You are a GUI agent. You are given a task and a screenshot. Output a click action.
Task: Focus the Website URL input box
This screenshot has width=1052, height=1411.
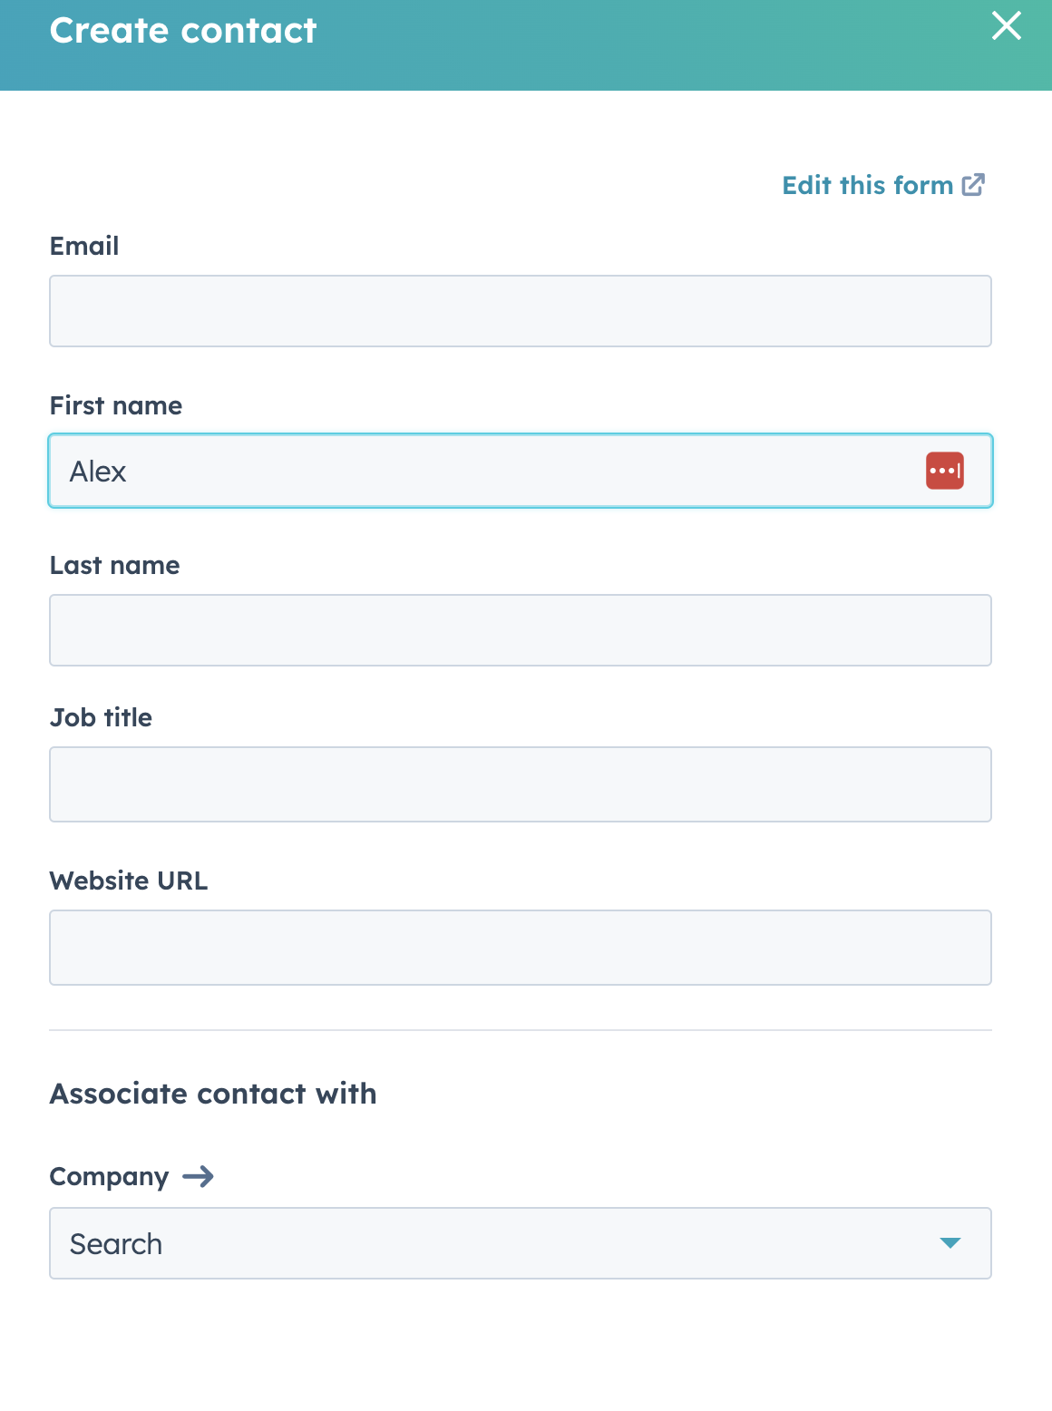click(521, 948)
